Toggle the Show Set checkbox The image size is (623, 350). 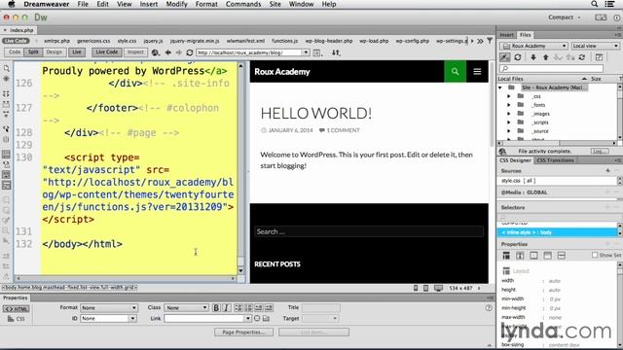(595, 255)
